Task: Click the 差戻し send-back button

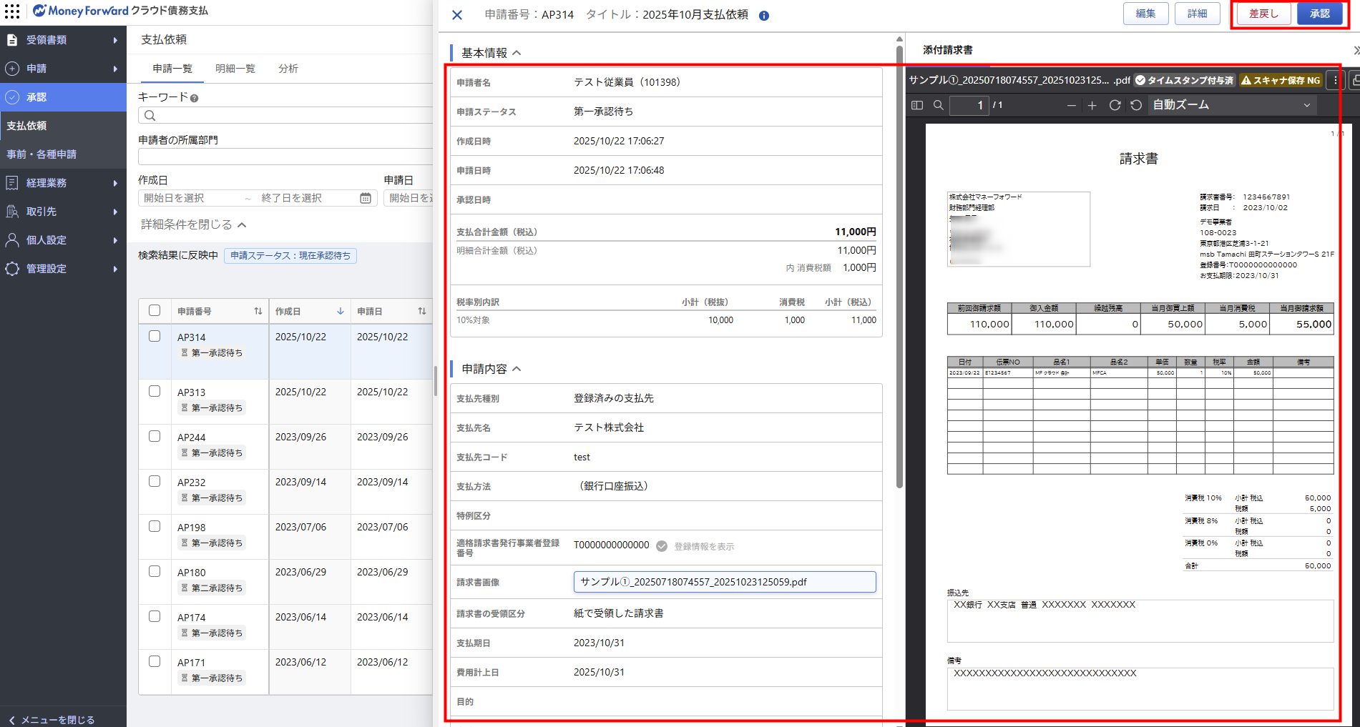Action: (1263, 14)
